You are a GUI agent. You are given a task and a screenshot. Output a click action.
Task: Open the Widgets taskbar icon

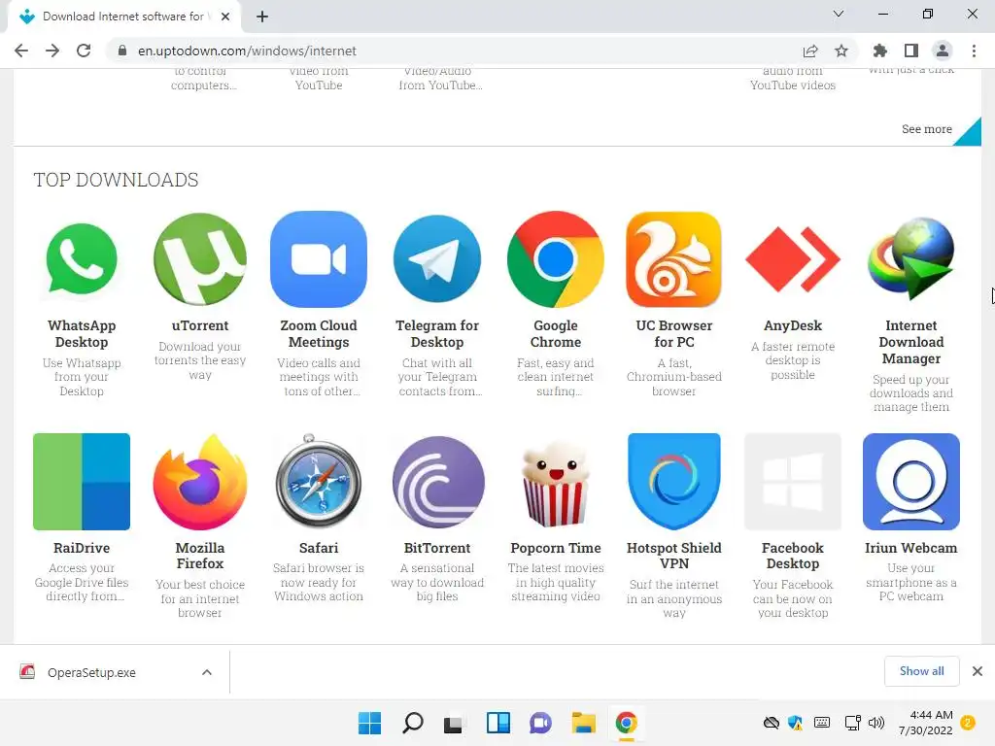pos(498,723)
